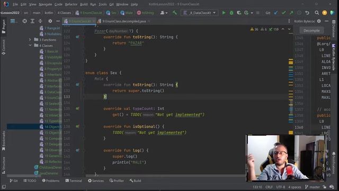Click override gutter icon beside typeCount
The width and height of the screenshot is (339, 191).
tap(77, 108)
